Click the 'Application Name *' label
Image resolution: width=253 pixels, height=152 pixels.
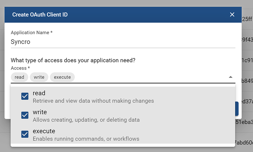pyautogui.click(x=32, y=33)
